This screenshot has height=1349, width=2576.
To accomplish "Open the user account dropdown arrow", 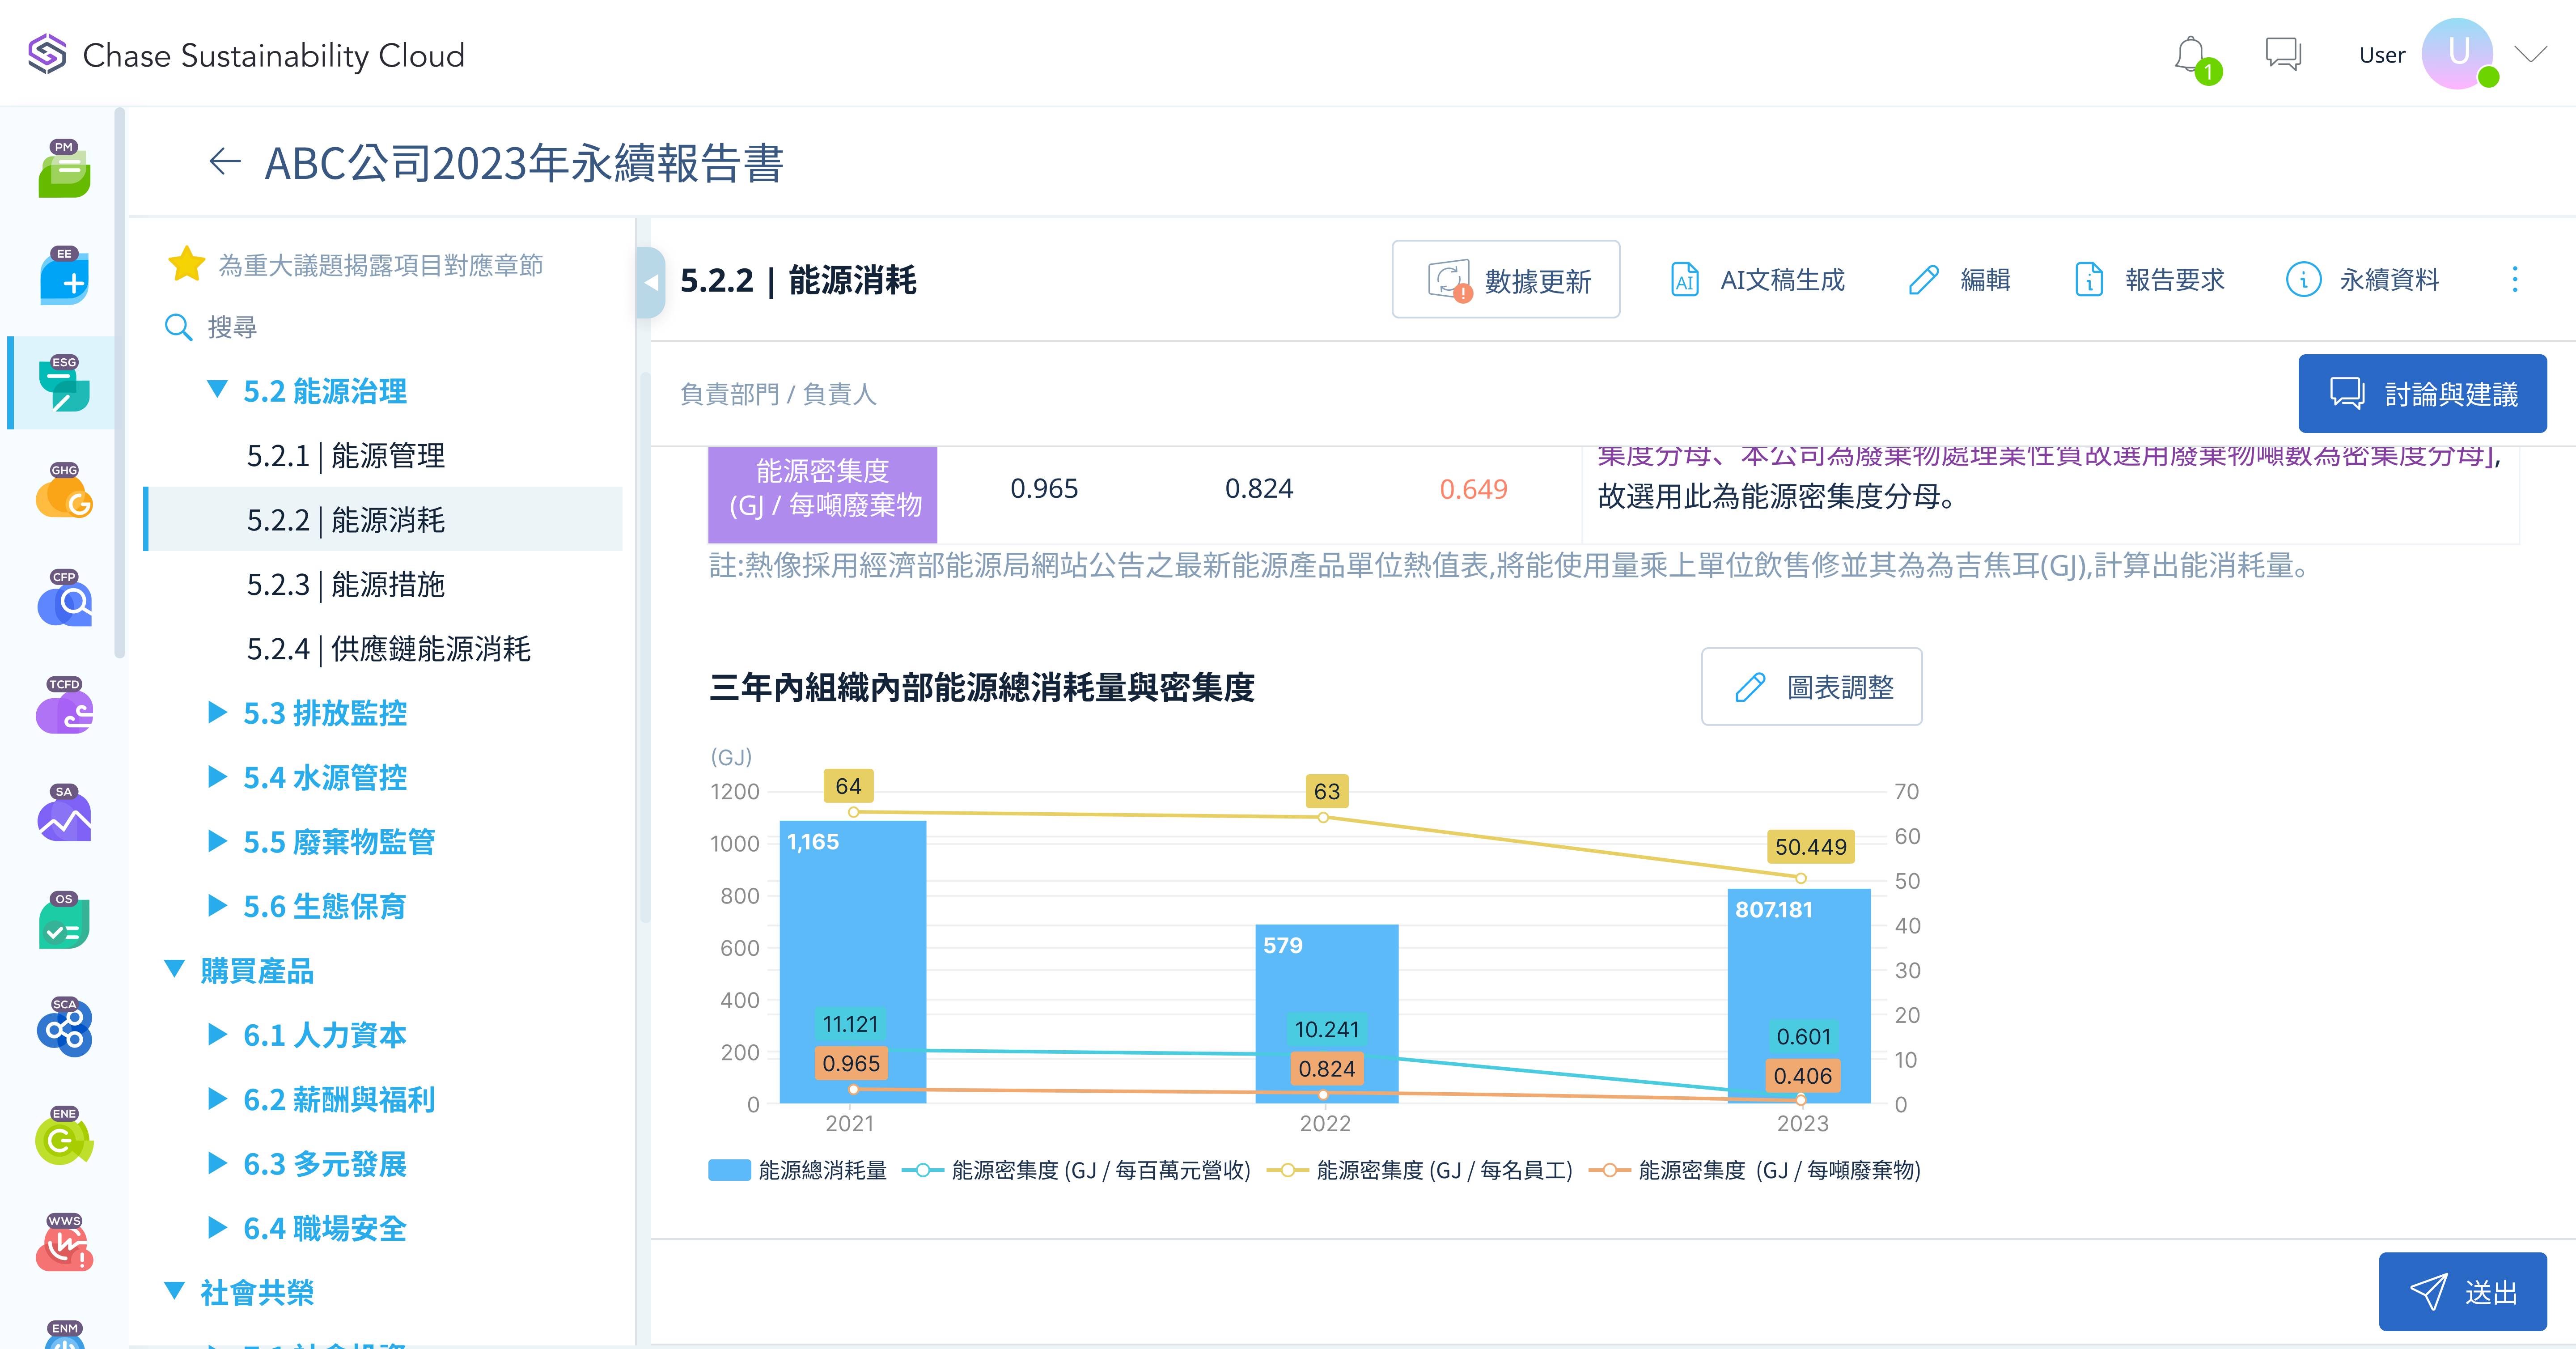I will point(2530,54).
